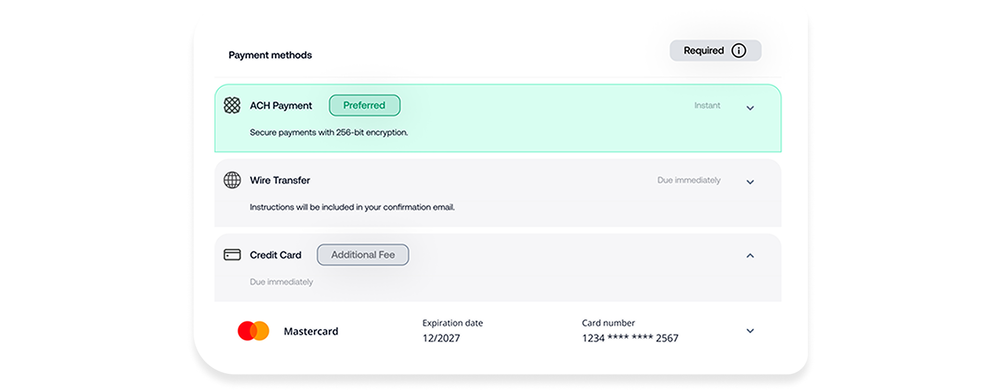Image resolution: width=989 pixels, height=391 pixels.
Task: Click the Wire Transfer globe icon
Action: click(232, 180)
